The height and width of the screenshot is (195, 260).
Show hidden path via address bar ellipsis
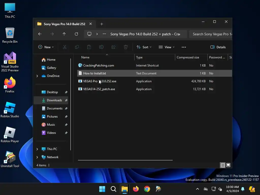pyautogui.click(x=104, y=34)
